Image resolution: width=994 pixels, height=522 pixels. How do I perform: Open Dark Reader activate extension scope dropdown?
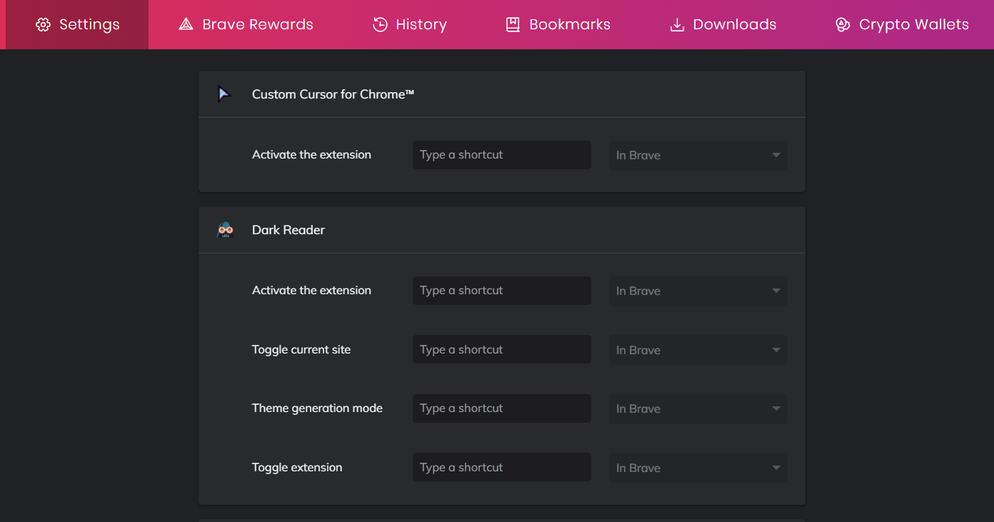[698, 291]
